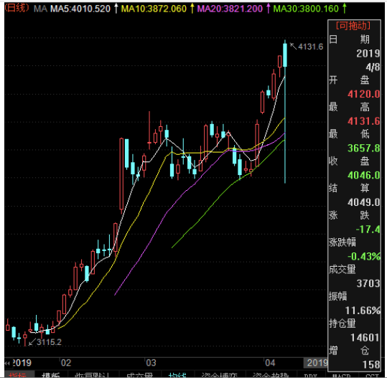Click the 04 month marker on the timeline

click(270, 363)
